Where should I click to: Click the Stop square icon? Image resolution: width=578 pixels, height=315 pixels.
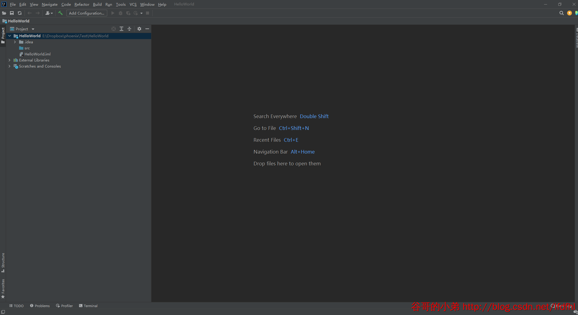click(148, 13)
